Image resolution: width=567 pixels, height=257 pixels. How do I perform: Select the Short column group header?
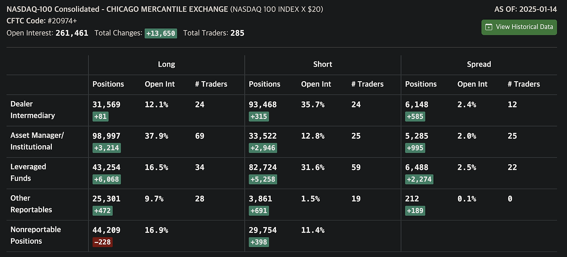[322, 64]
